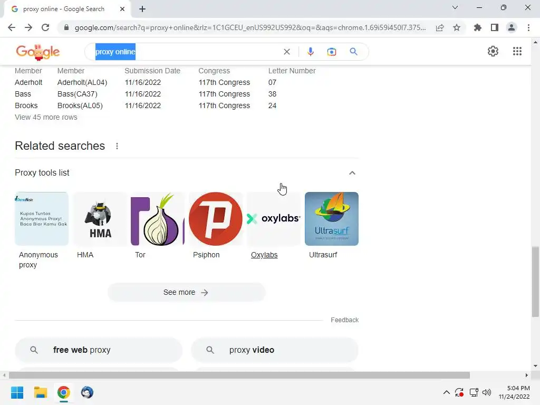Viewport: 540px width, 405px height.
Task: Open Related searches options menu
Action: tap(117, 146)
